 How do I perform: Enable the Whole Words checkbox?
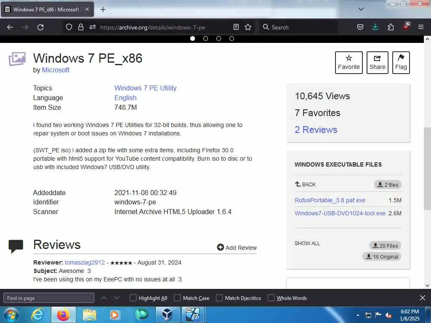(x=271, y=298)
